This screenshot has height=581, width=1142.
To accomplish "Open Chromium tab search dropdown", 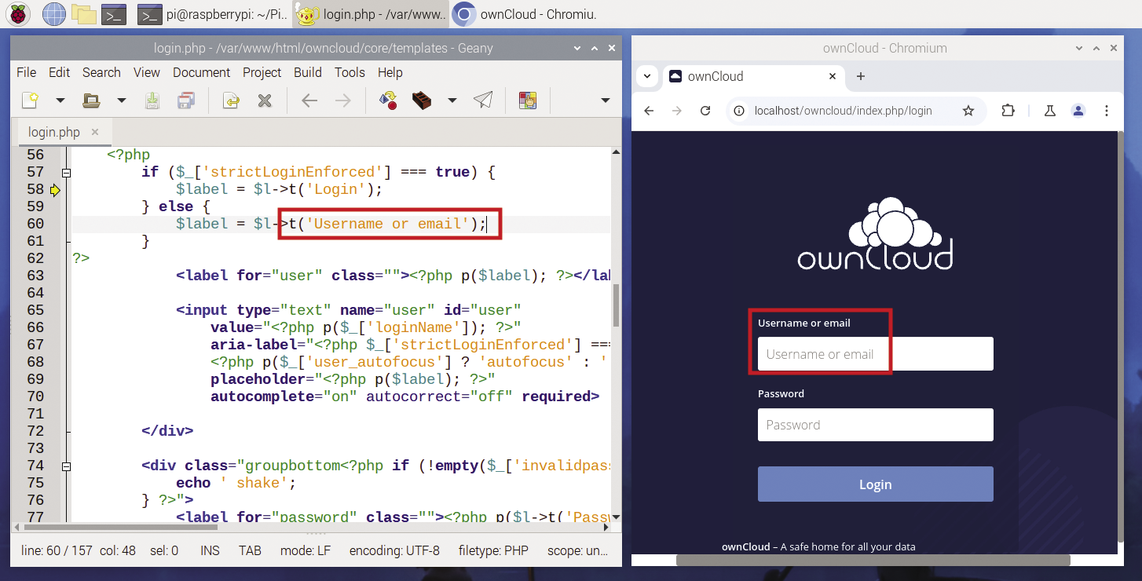I will [647, 76].
